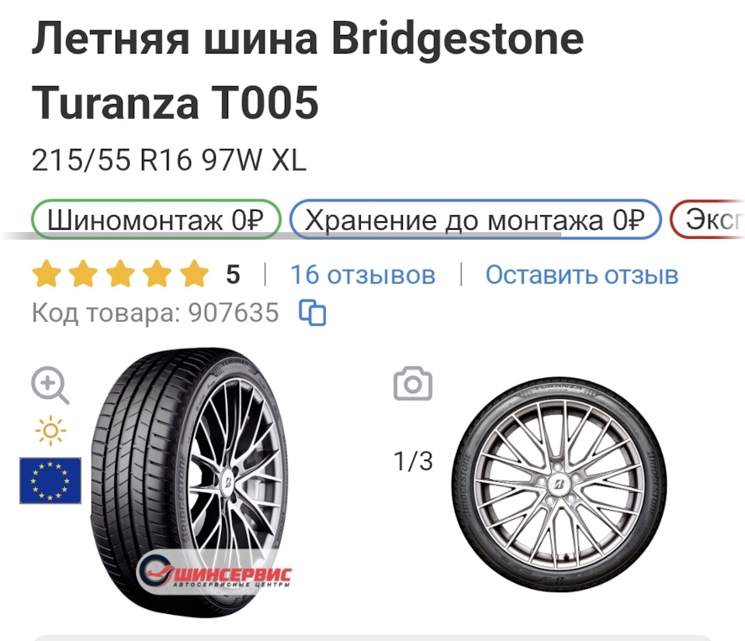Image resolution: width=745 pixels, height=641 pixels.
Task: Click the fifth rating star
Action: click(194, 274)
